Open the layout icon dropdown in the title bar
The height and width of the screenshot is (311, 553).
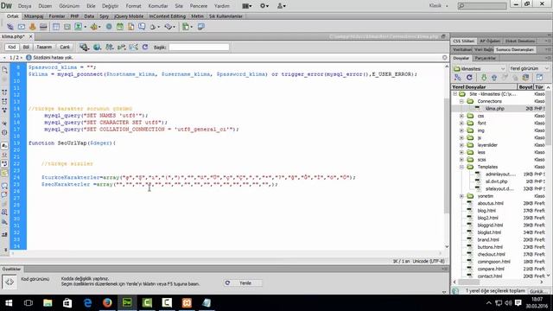pyautogui.click(x=247, y=6)
